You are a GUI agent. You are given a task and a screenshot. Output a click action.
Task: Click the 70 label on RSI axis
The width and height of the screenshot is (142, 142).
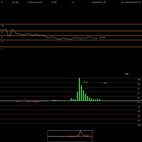pos(2,33)
